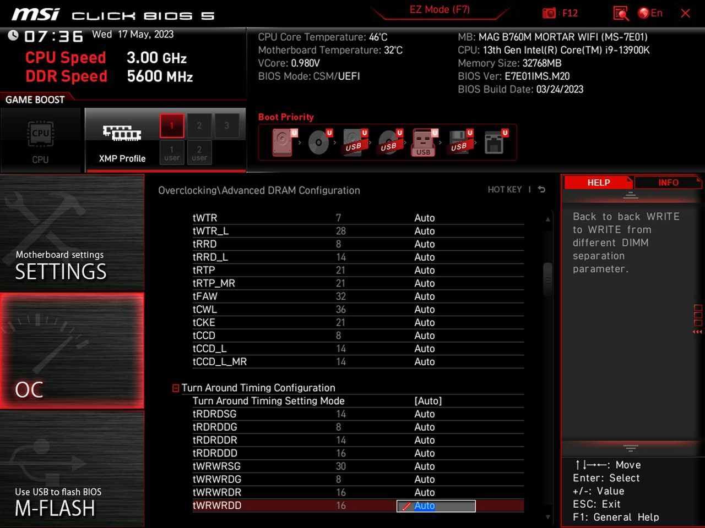This screenshot has height=528, width=705.
Task: Select the hard disk boot device icon
Action: point(283,142)
